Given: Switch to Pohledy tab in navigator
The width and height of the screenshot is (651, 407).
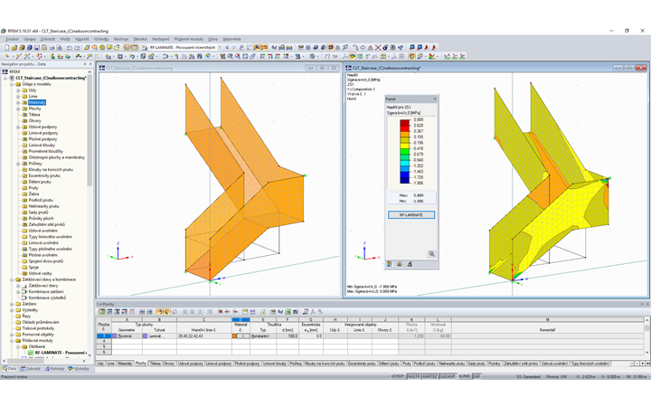Looking at the screenshot, I should tap(55, 368).
